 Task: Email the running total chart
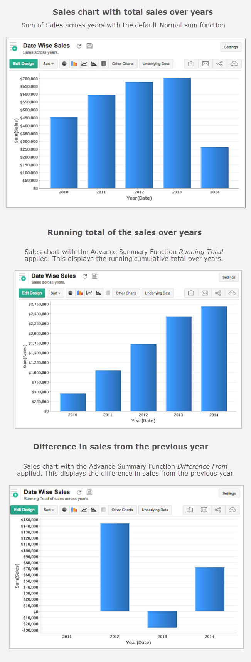click(x=204, y=293)
